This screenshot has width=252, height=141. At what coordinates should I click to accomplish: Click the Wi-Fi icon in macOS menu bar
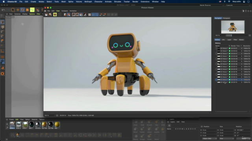click(229, 2)
